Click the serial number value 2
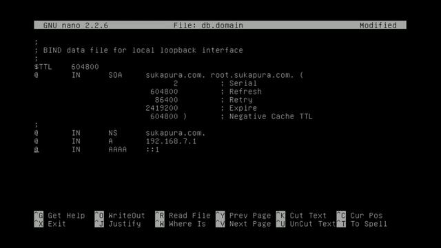This screenshot has width=441, height=248. [x=176, y=83]
